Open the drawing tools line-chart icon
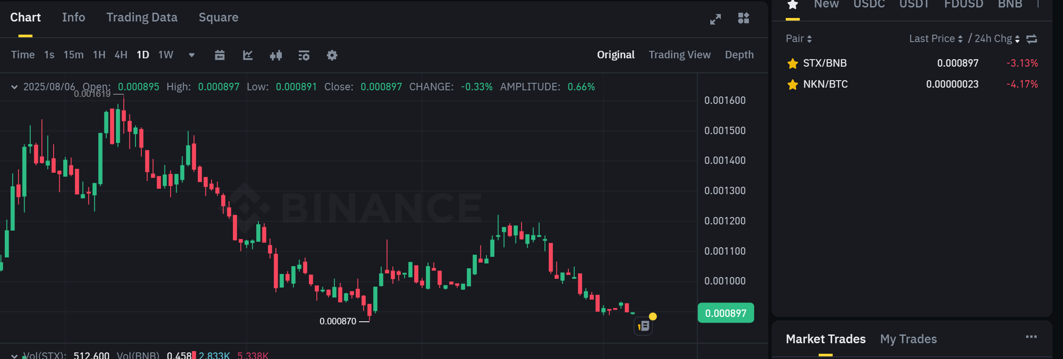1063x359 pixels. 248,55
